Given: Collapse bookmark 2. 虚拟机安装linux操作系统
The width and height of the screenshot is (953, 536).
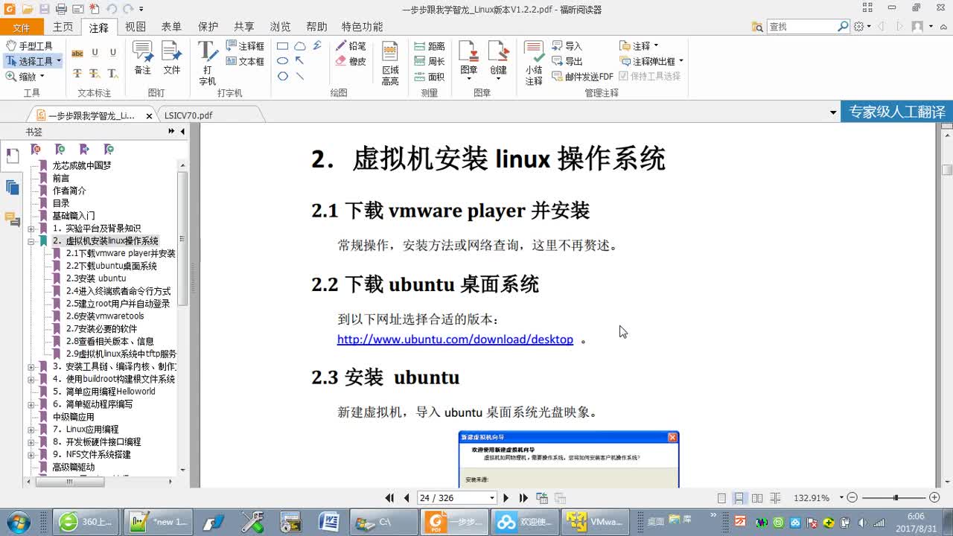Looking at the screenshot, I should click(x=31, y=241).
